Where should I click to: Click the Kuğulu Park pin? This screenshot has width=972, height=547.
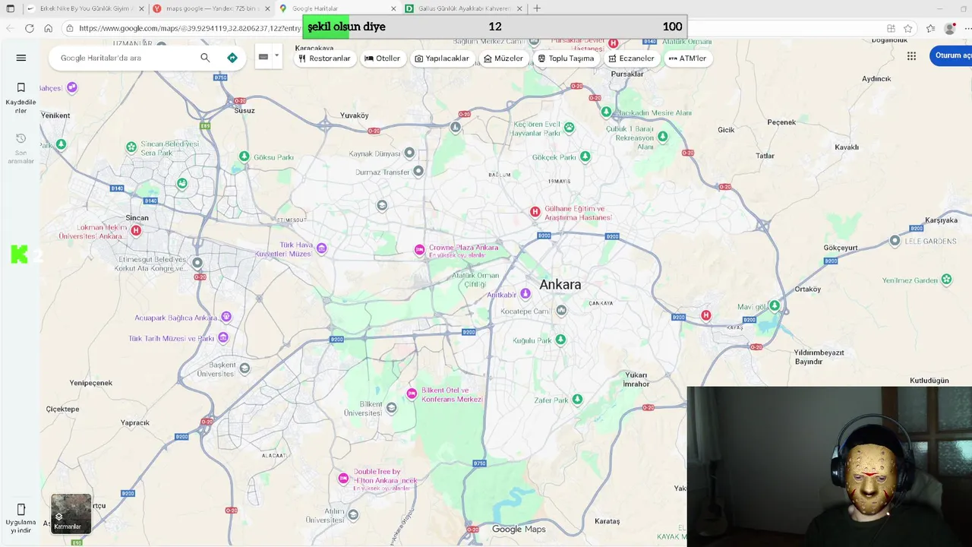pos(560,340)
